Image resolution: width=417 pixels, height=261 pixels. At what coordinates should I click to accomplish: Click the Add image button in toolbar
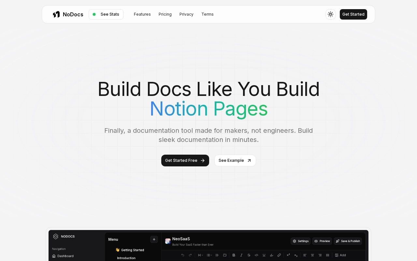340,255
